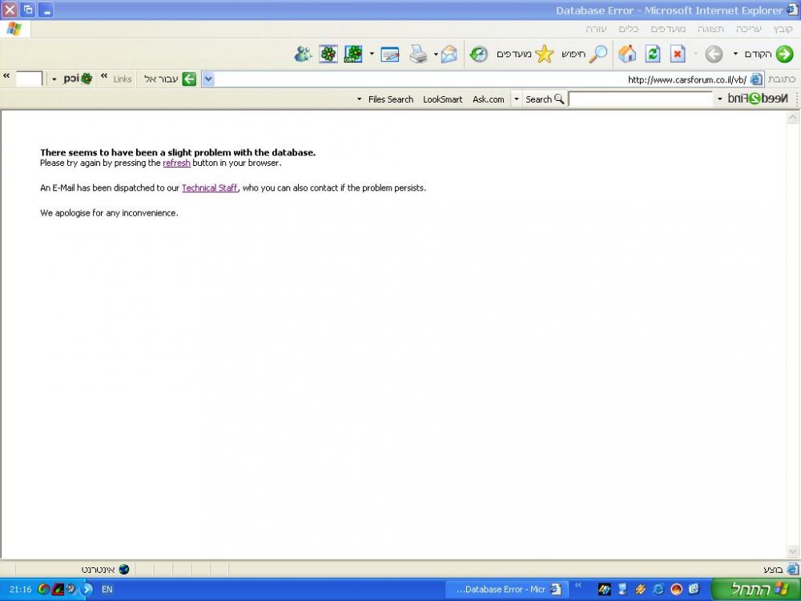
Task: Open the Files Search dropdown
Action: [x=359, y=99]
